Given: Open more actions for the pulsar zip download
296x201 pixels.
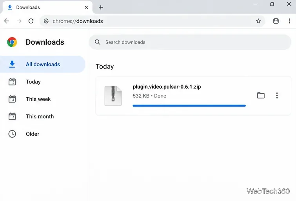Looking at the screenshot, I should click(277, 96).
